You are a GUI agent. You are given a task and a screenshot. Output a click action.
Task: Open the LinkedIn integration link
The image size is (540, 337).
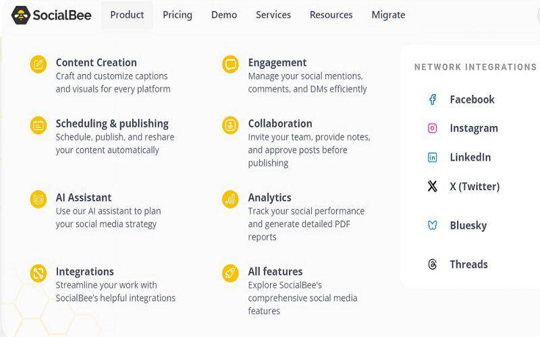pyautogui.click(x=470, y=158)
